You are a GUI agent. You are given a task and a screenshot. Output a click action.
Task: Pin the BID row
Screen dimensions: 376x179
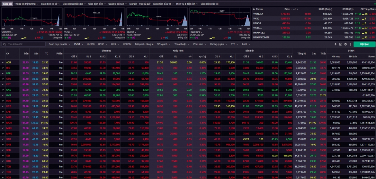(x=3, y=68)
